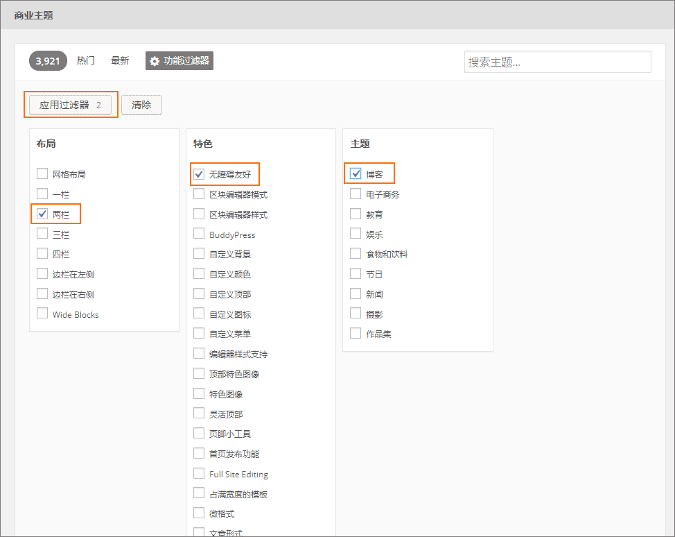Uncheck the 无障碍友好 checkbox
Screen dimensions: 675x537
point(199,174)
